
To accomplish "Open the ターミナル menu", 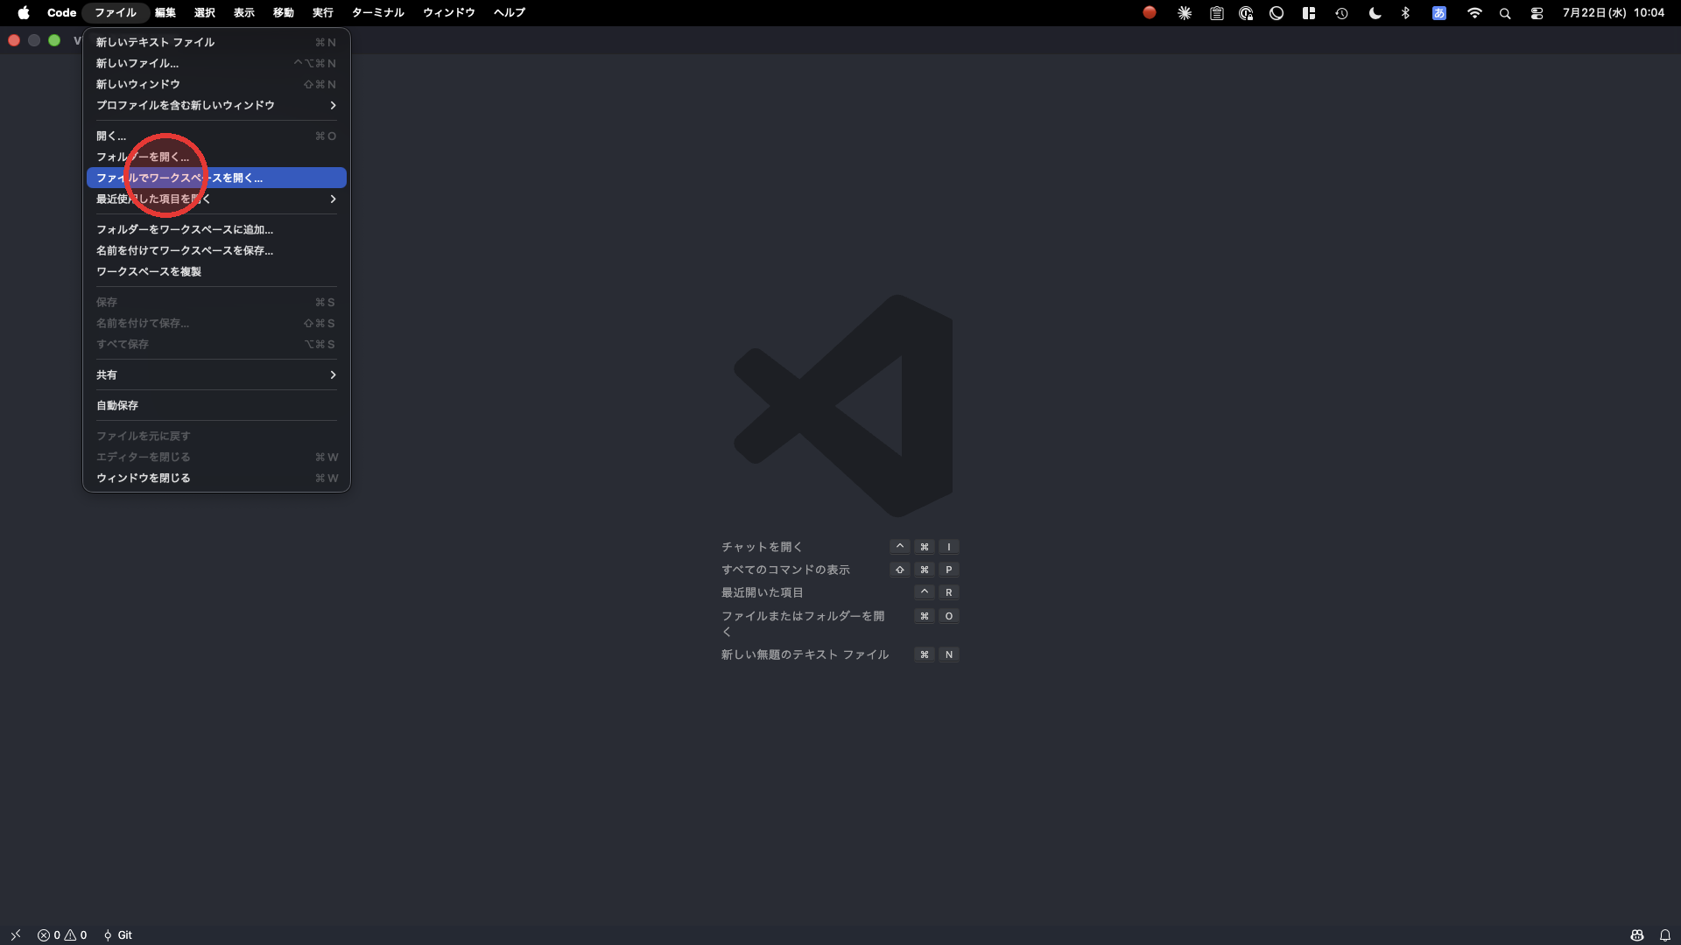I will pos(378,12).
